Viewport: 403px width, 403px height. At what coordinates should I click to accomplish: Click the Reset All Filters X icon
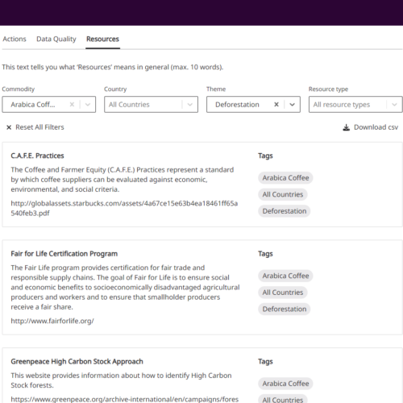9,127
